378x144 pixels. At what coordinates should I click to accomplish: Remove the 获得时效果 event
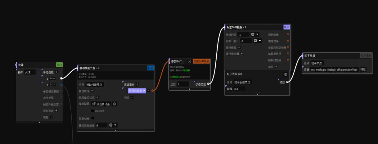[x=148, y=91]
